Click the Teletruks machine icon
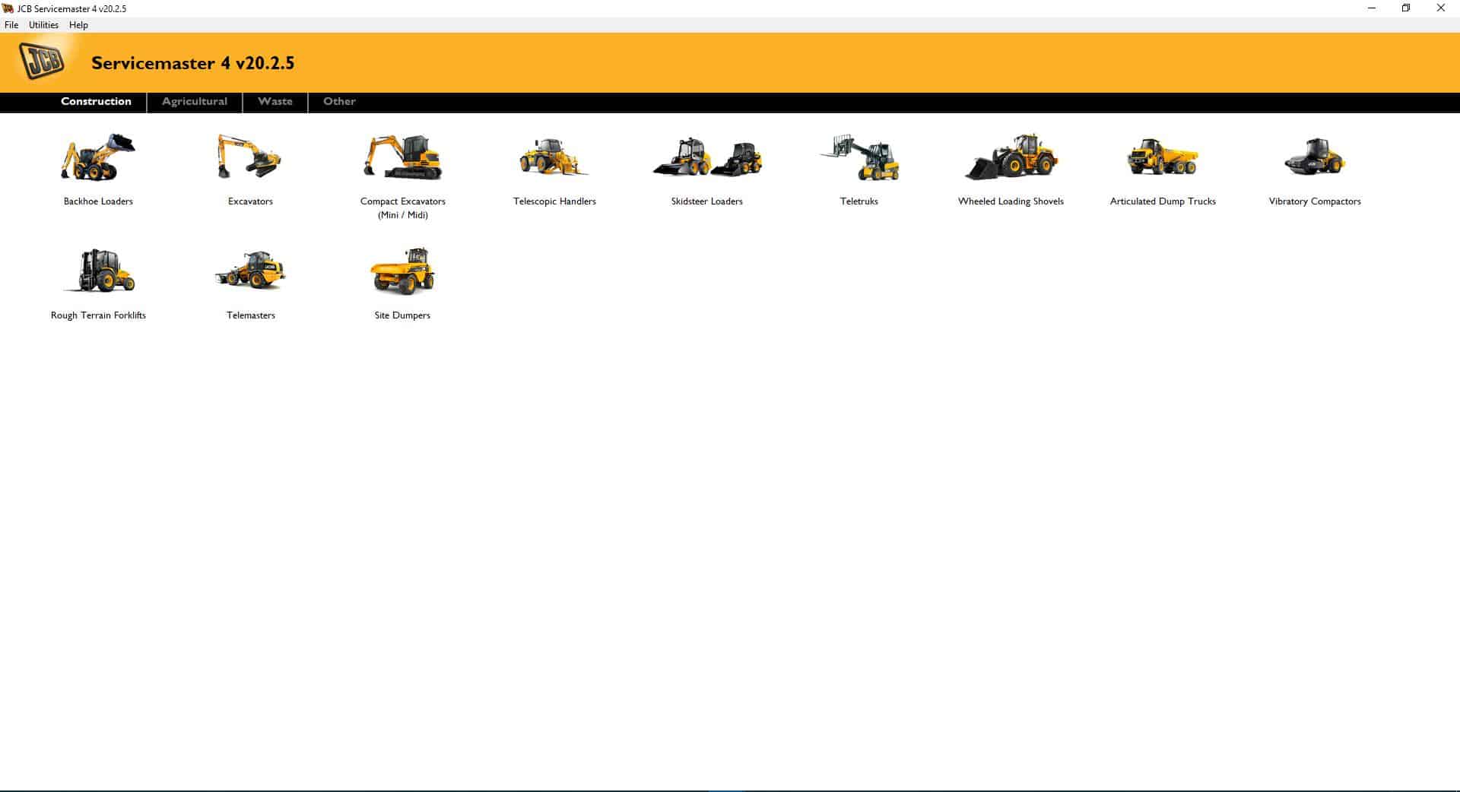This screenshot has width=1460, height=792. pyautogui.click(x=859, y=157)
